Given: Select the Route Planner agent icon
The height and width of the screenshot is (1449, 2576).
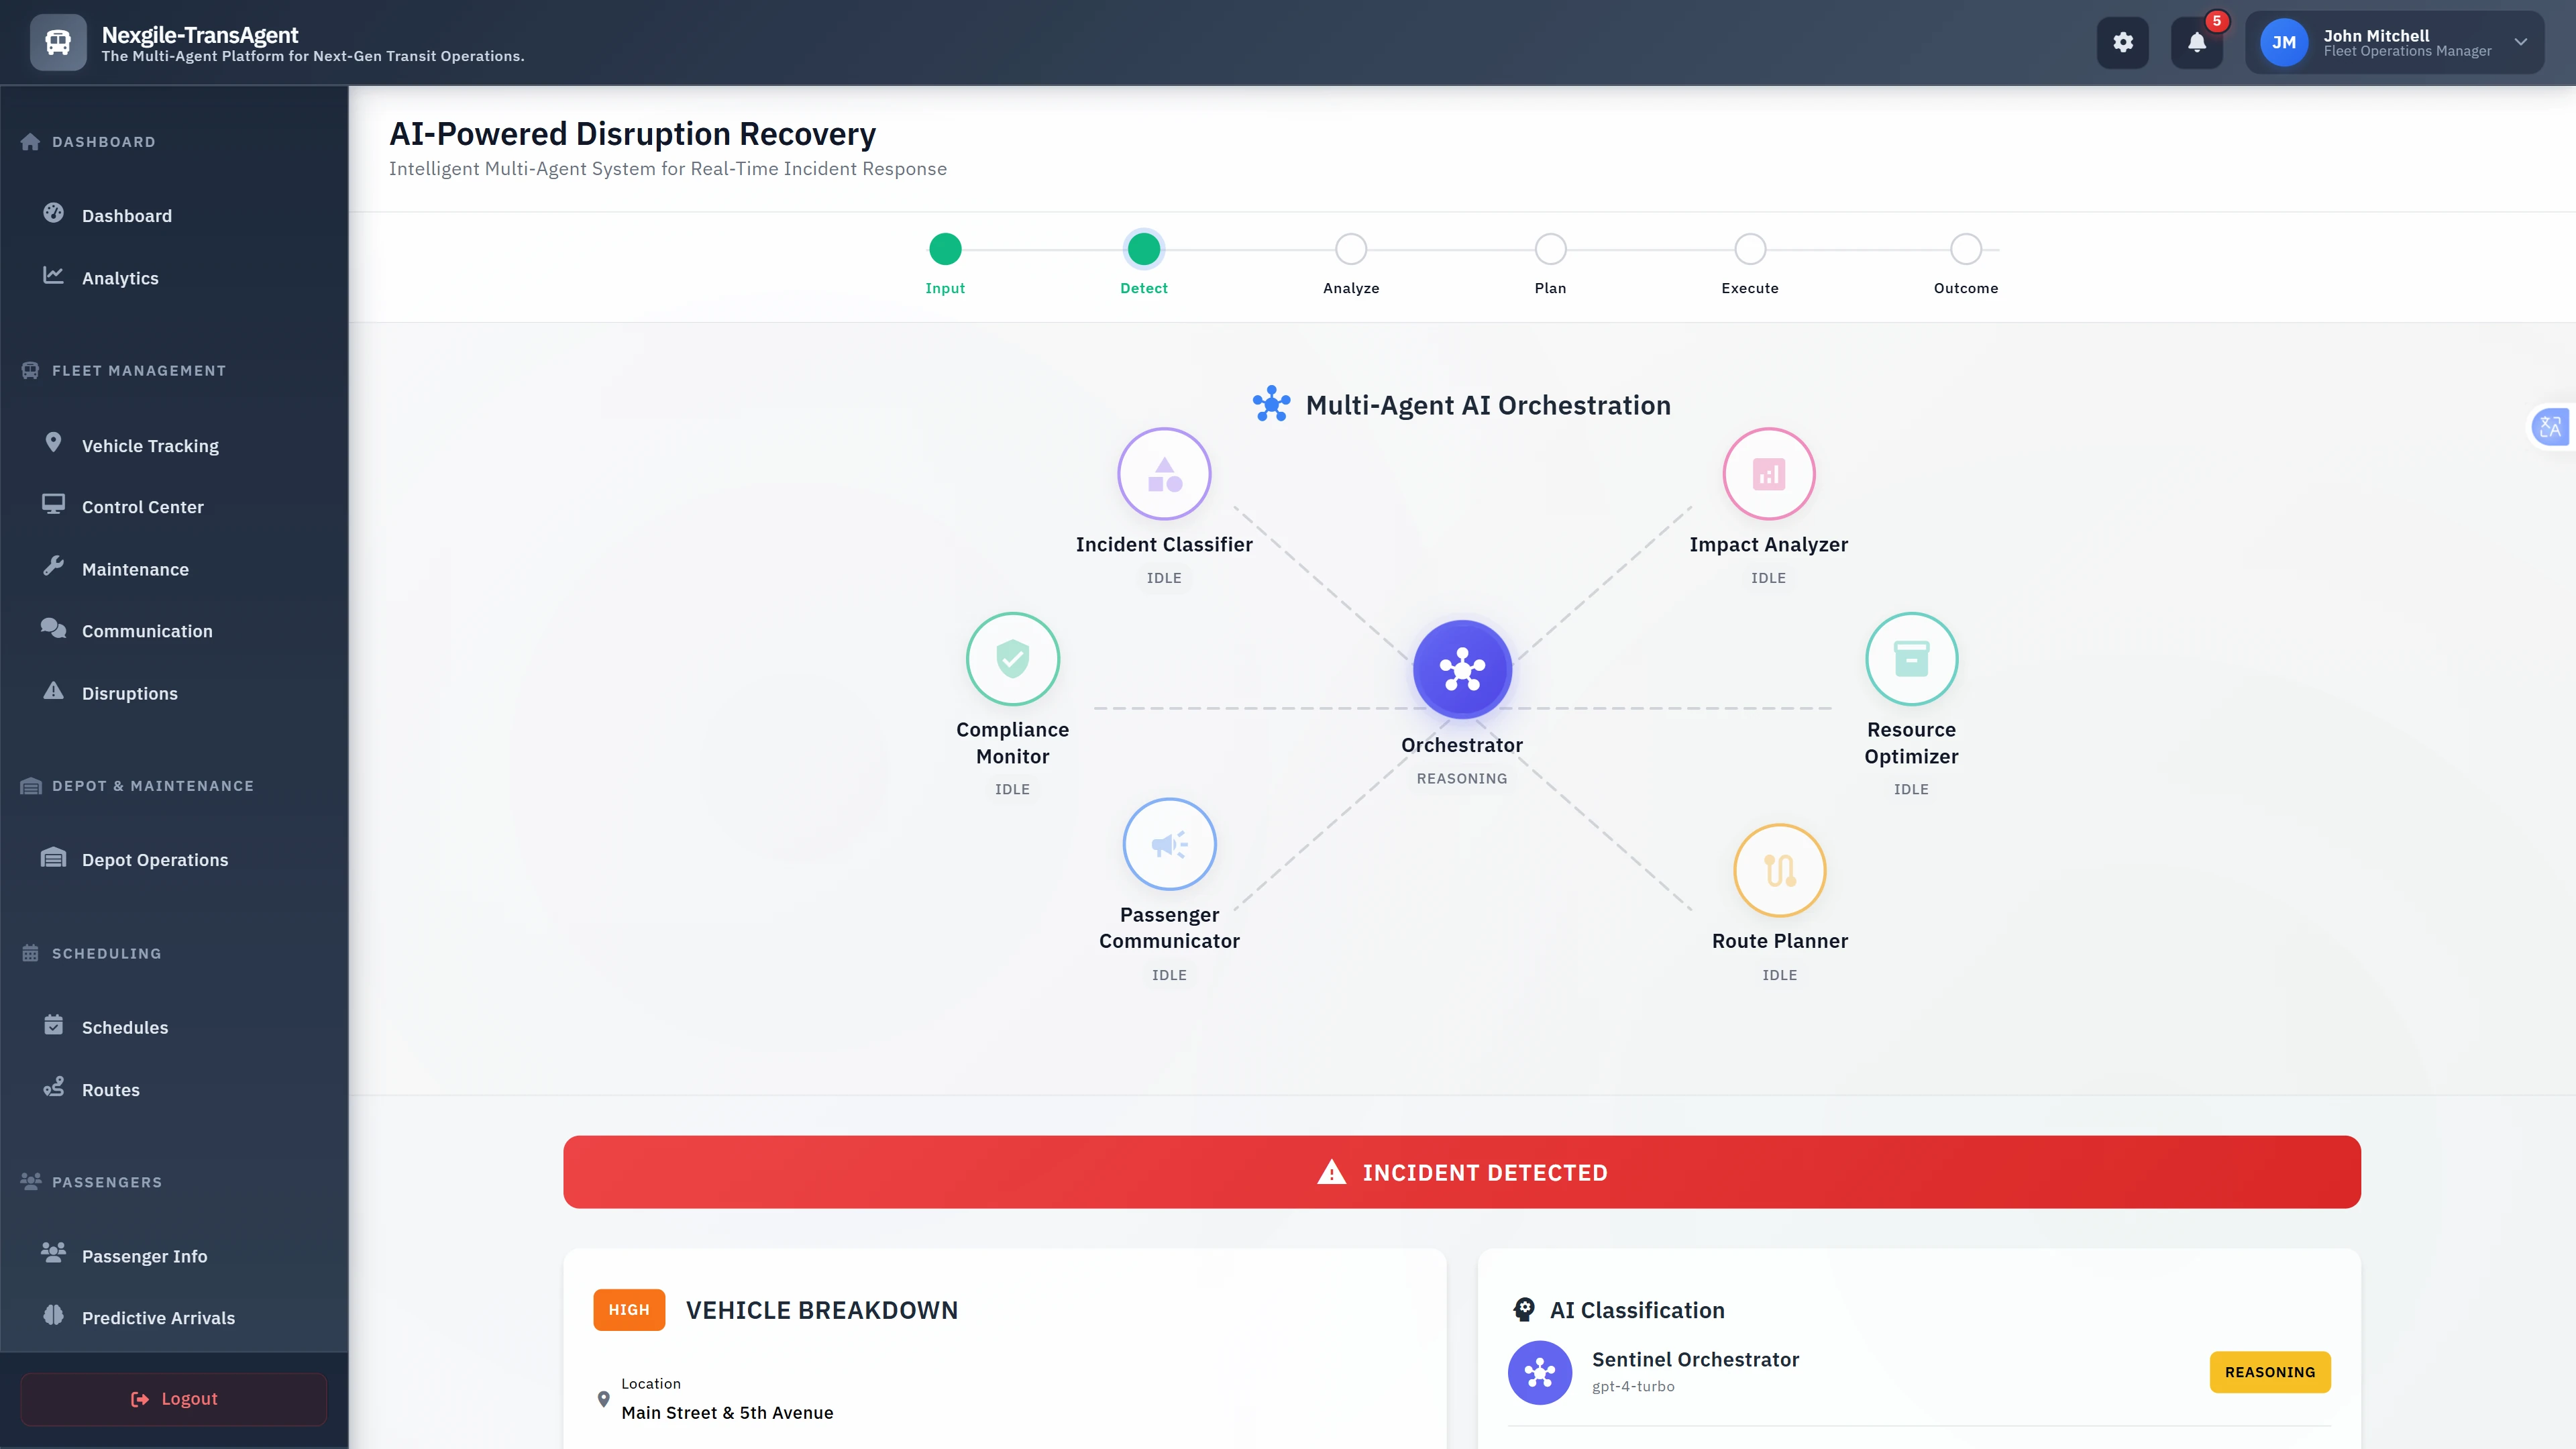Looking at the screenshot, I should click(1779, 870).
